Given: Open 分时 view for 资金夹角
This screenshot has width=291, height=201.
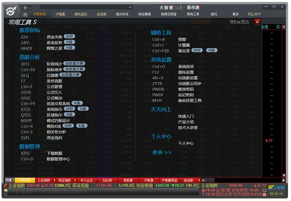Looking at the screenshot, I should pyautogui.click(x=69, y=36).
